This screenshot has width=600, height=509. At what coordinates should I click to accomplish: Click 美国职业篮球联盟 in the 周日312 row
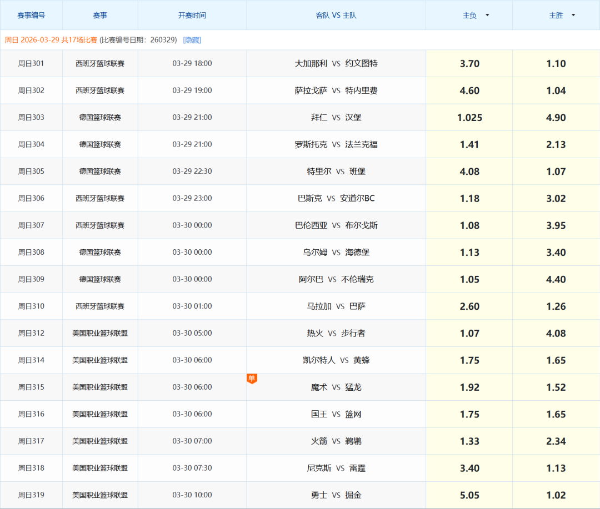pyautogui.click(x=100, y=333)
